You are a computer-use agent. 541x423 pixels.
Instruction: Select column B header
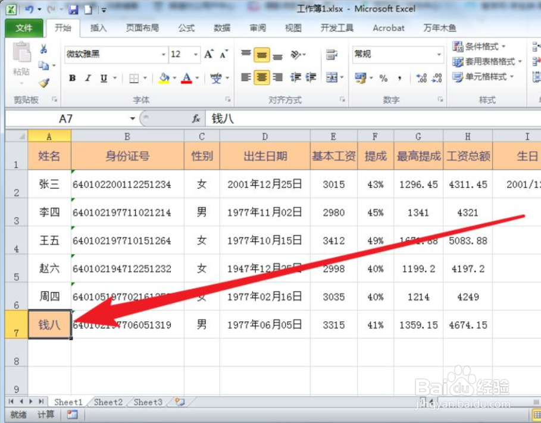click(x=127, y=136)
